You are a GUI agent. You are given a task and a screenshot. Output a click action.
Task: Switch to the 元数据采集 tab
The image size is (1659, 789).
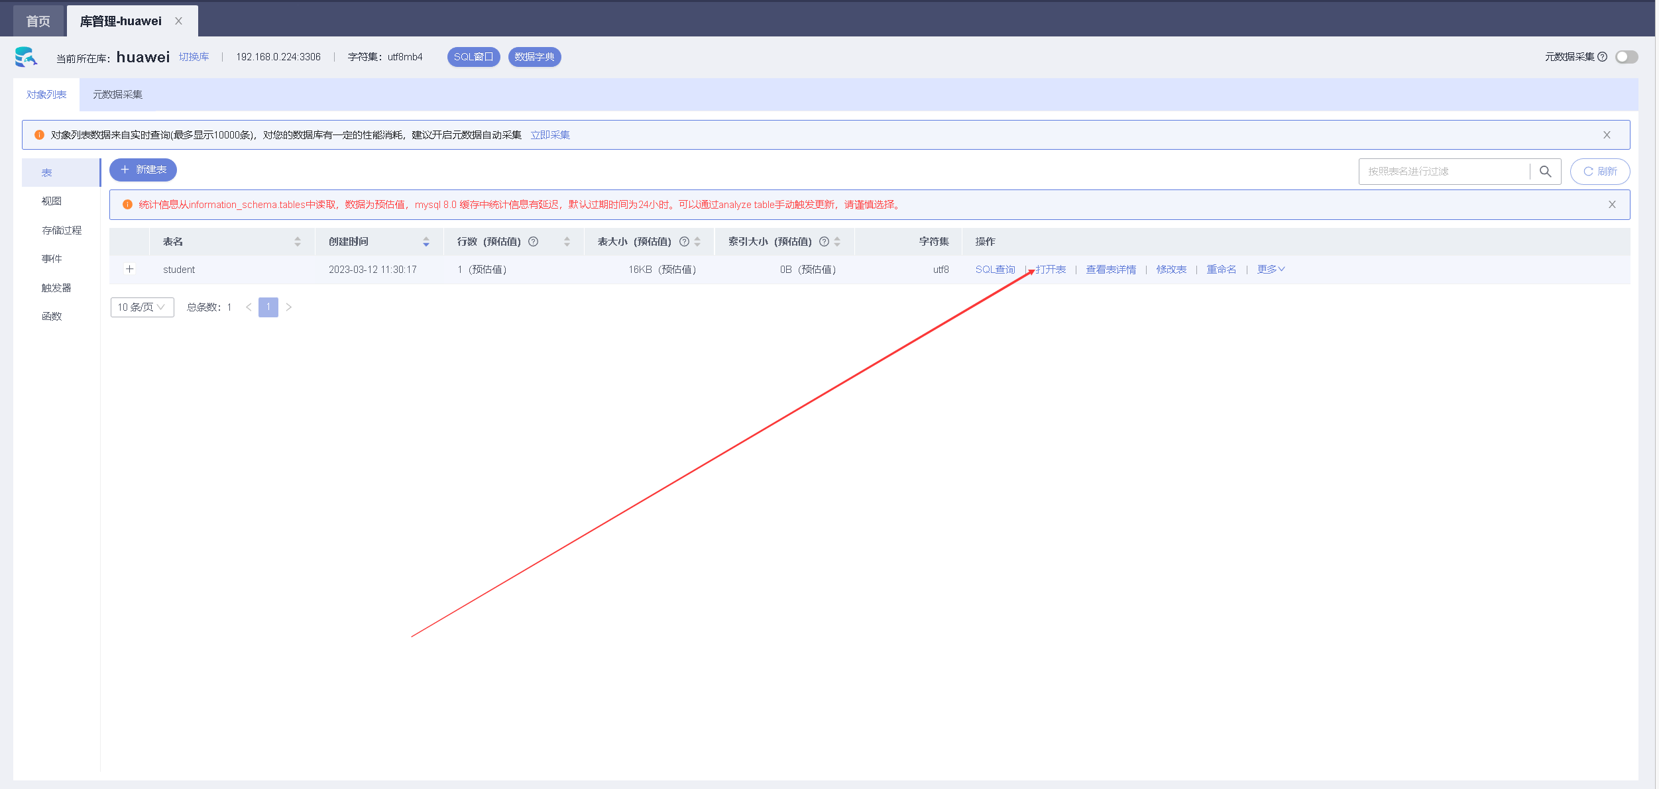(117, 95)
